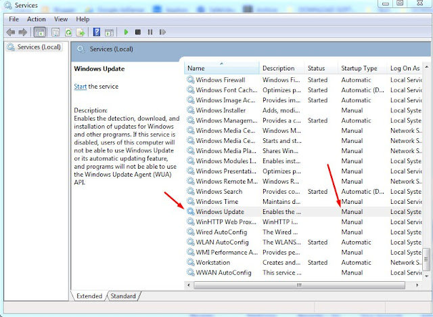Viewport: 433px width, 317px height.
Task: Sort by Log On As column header
Action: pos(405,68)
